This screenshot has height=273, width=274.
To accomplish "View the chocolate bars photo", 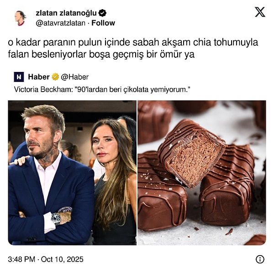I will tap(202, 173).
